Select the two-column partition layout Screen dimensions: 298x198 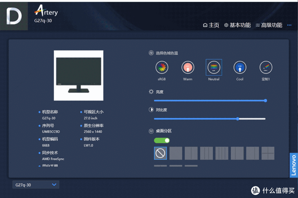click(191, 153)
